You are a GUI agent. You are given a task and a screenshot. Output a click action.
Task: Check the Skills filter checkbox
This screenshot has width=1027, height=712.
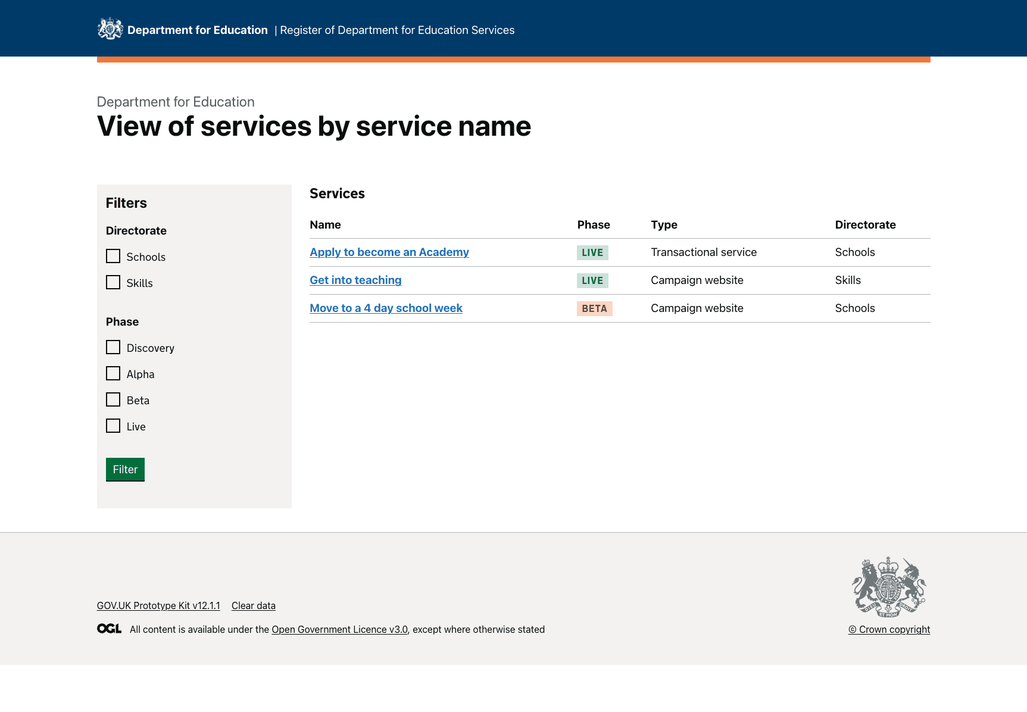(113, 282)
